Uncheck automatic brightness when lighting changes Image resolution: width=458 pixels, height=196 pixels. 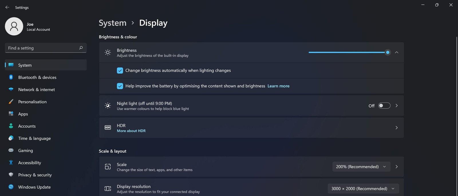click(120, 71)
